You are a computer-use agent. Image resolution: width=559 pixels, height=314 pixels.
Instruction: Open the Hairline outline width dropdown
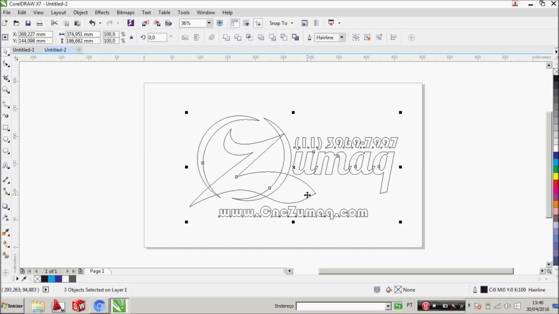click(342, 38)
